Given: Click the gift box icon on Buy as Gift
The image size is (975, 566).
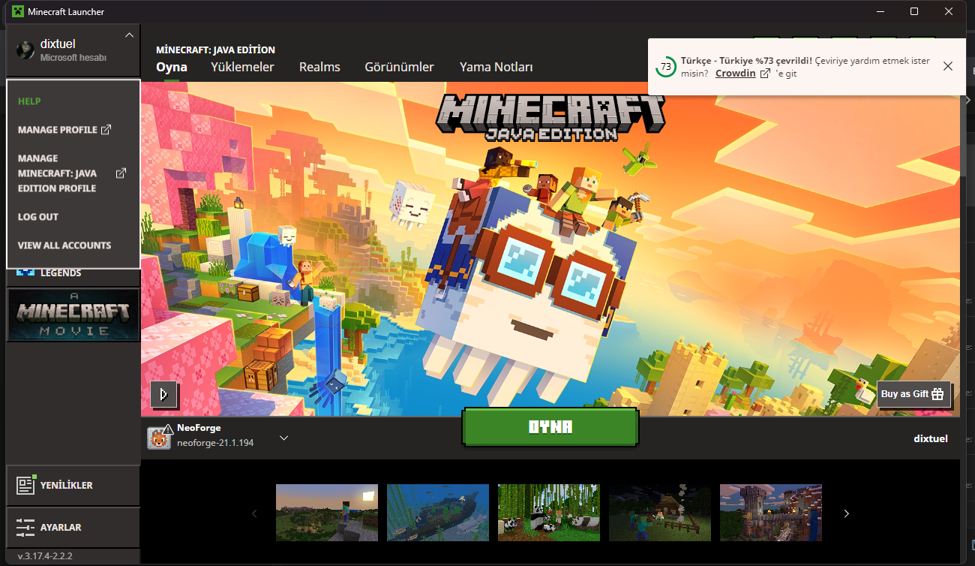Looking at the screenshot, I should pos(937,394).
